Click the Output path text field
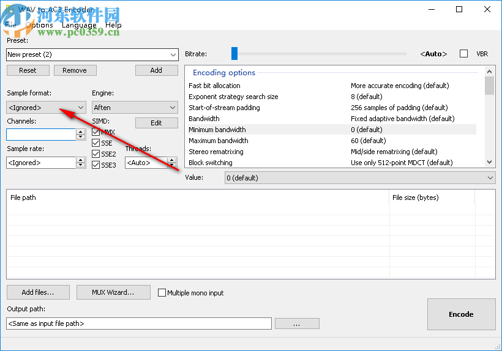502x351 pixels. (138, 323)
